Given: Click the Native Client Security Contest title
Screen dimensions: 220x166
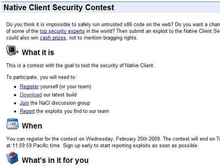Looking at the screenshot, I should click(59, 7).
